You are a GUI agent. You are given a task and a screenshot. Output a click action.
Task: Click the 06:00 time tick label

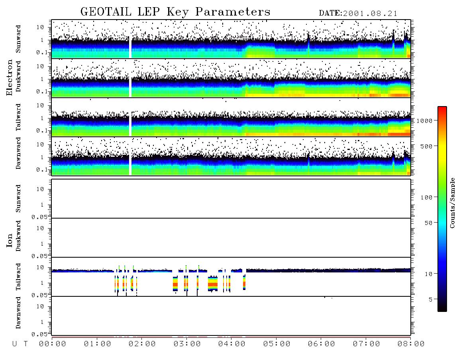[321, 344]
